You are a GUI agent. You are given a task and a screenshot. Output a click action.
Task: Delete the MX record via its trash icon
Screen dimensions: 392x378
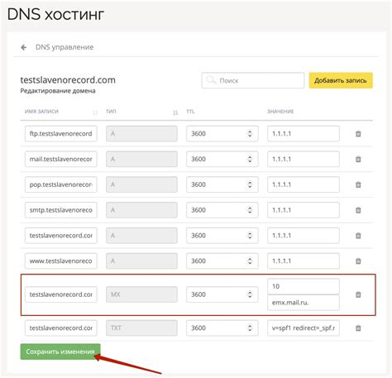pyautogui.click(x=358, y=294)
